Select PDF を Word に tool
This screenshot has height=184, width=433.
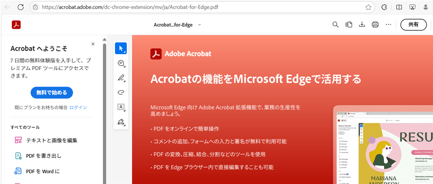tap(42, 171)
